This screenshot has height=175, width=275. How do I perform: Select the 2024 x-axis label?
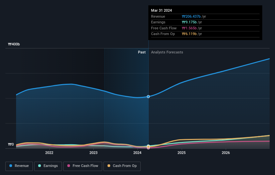point(137,153)
